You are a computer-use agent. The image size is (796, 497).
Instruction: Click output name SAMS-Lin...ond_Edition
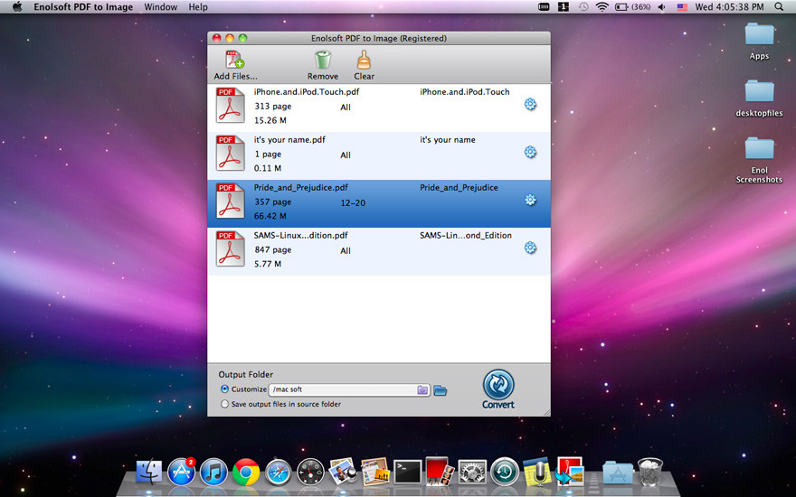466,235
